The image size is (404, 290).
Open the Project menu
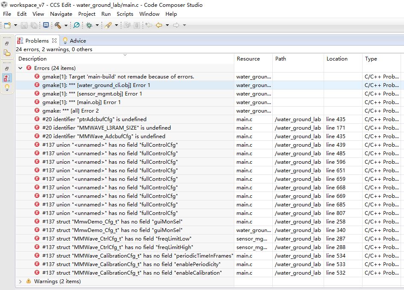tap(87, 14)
